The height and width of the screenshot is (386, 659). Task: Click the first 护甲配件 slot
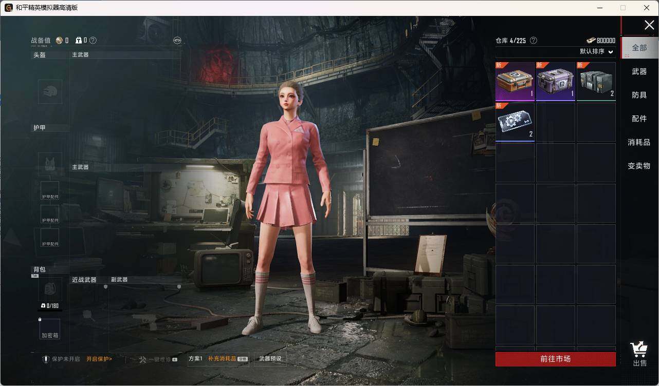[50, 190]
